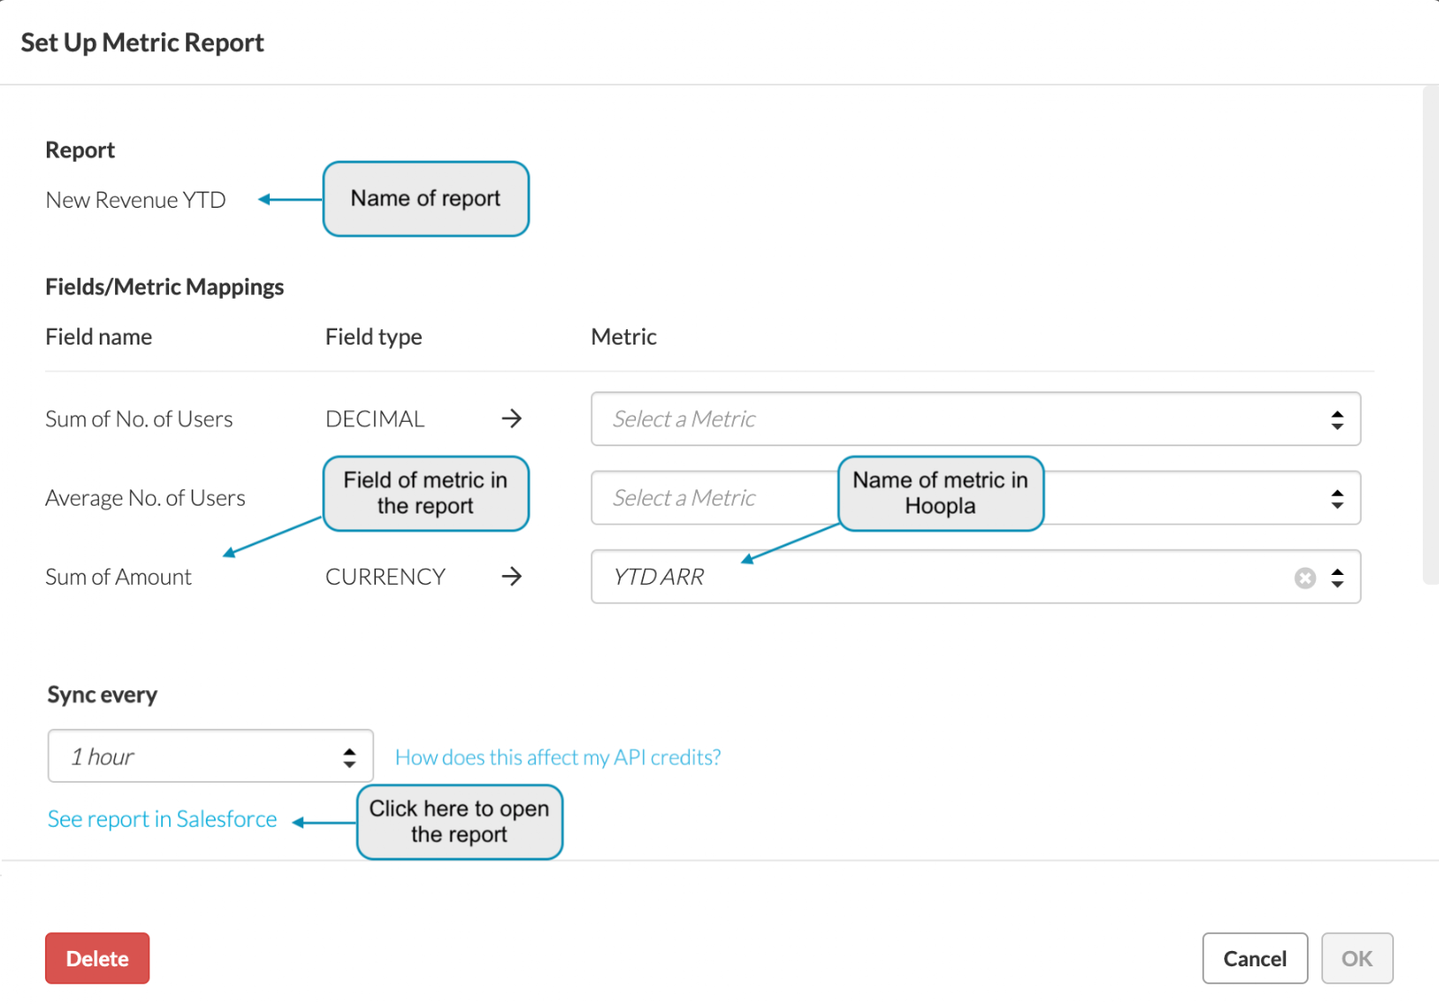Screen dimensions: 1439x1005
Task: Click the Metric column header
Action: 624,336
